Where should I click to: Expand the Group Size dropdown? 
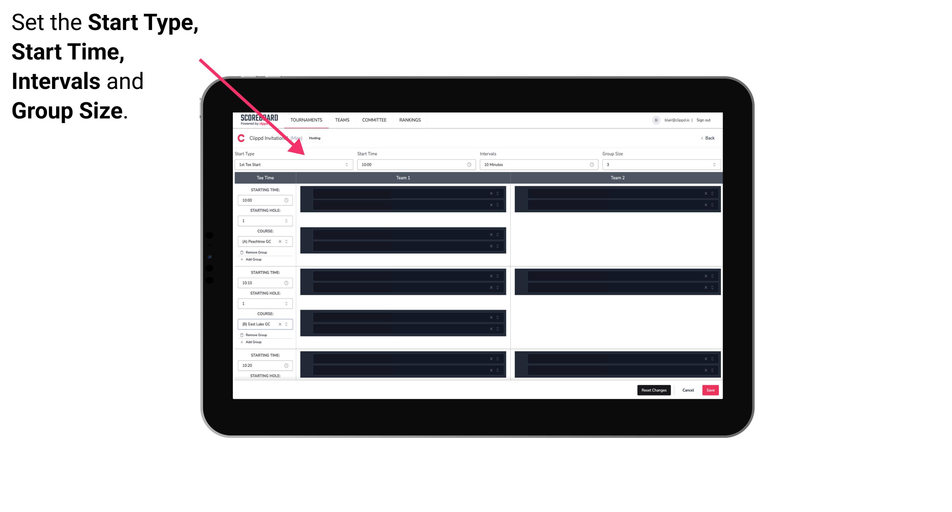[x=712, y=165]
